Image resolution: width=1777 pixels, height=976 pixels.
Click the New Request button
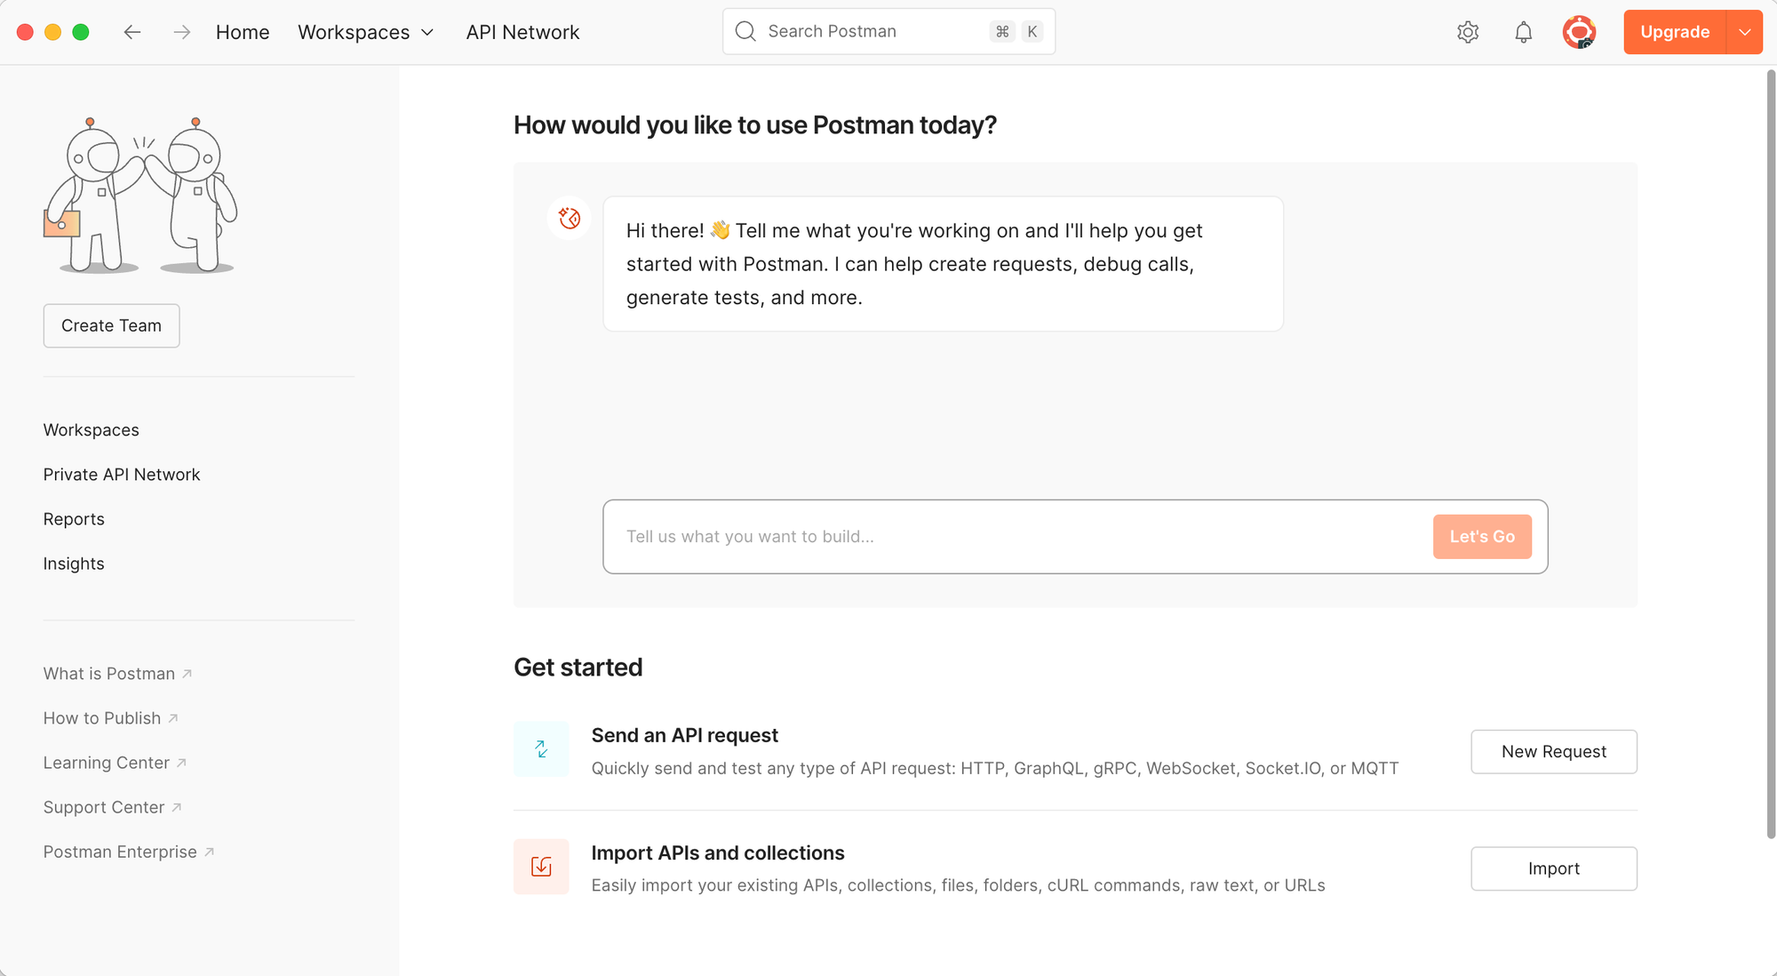pyautogui.click(x=1553, y=752)
